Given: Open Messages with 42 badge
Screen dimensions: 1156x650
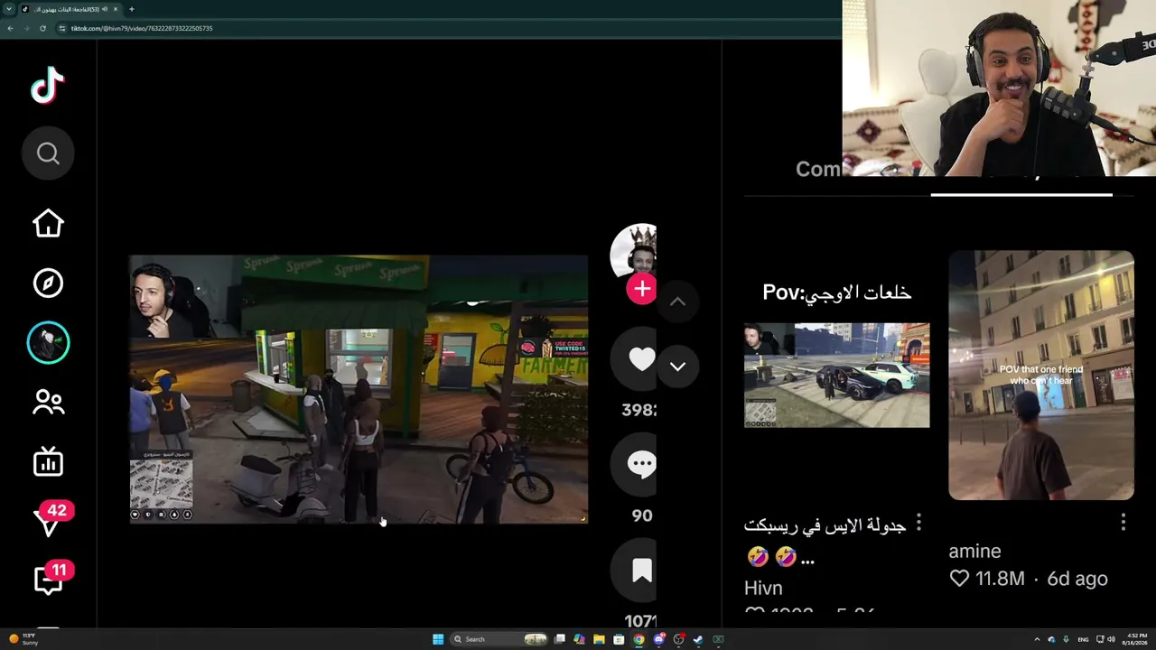Looking at the screenshot, I should pyautogui.click(x=50, y=521).
